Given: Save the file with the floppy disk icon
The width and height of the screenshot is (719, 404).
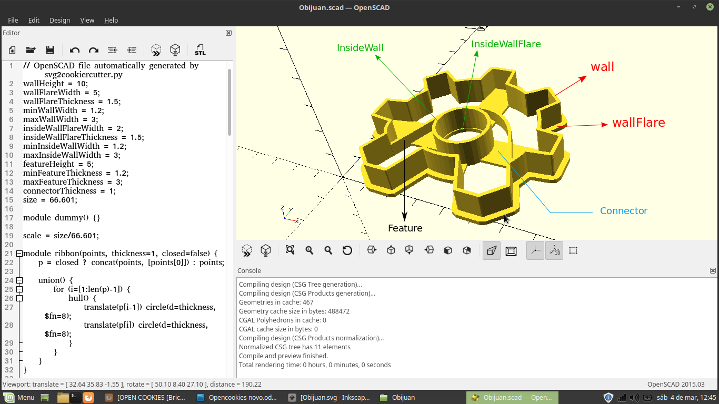Looking at the screenshot, I should tap(50, 50).
